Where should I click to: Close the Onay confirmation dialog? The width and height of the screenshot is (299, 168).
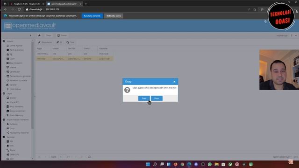[174, 82]
